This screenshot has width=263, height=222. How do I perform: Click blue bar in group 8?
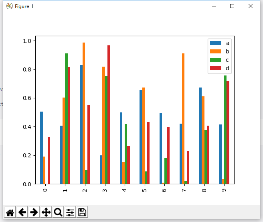tap(200, 136)
